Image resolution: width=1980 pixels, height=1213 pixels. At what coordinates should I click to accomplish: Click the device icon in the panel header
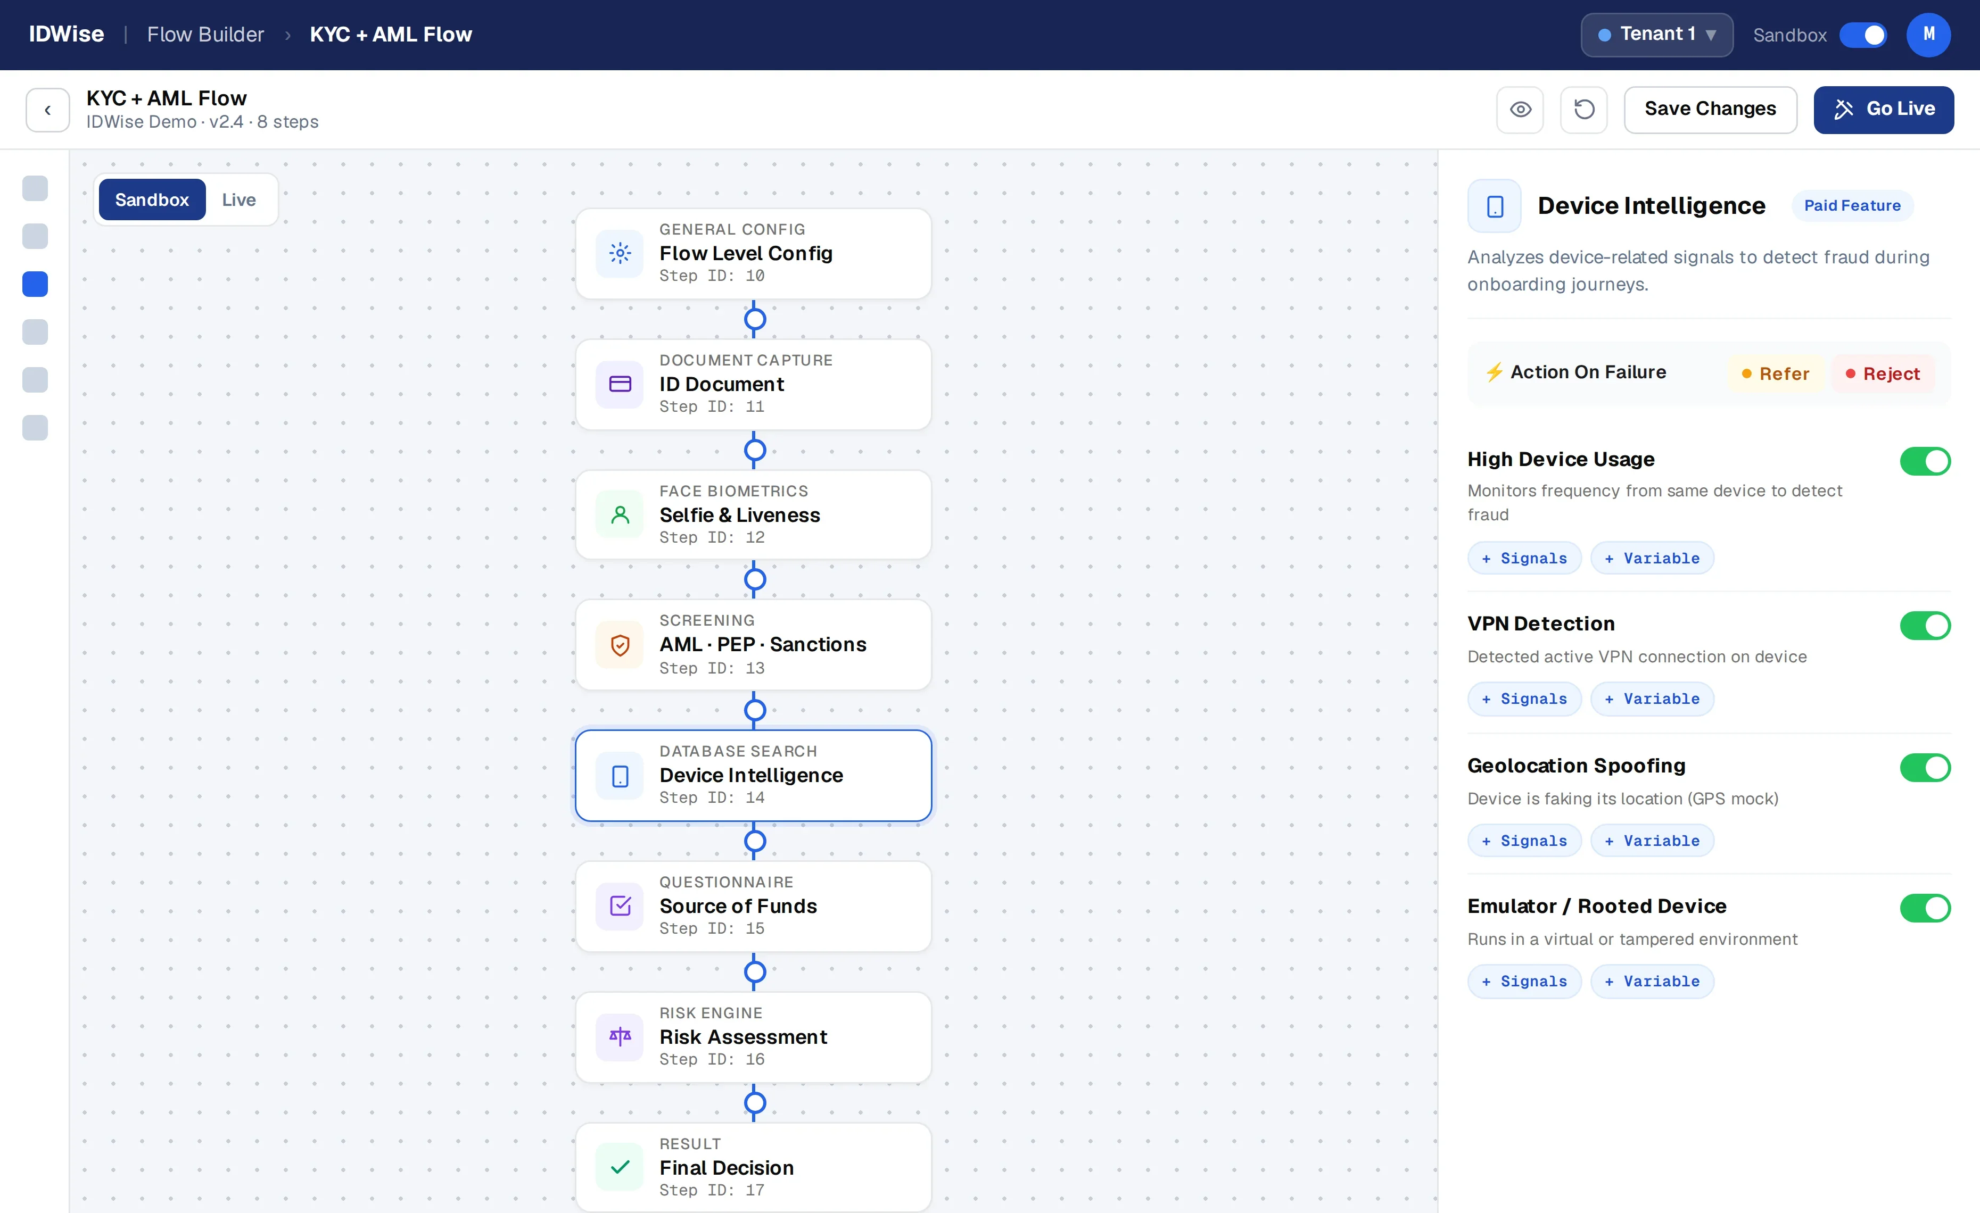coord(1494,206)
